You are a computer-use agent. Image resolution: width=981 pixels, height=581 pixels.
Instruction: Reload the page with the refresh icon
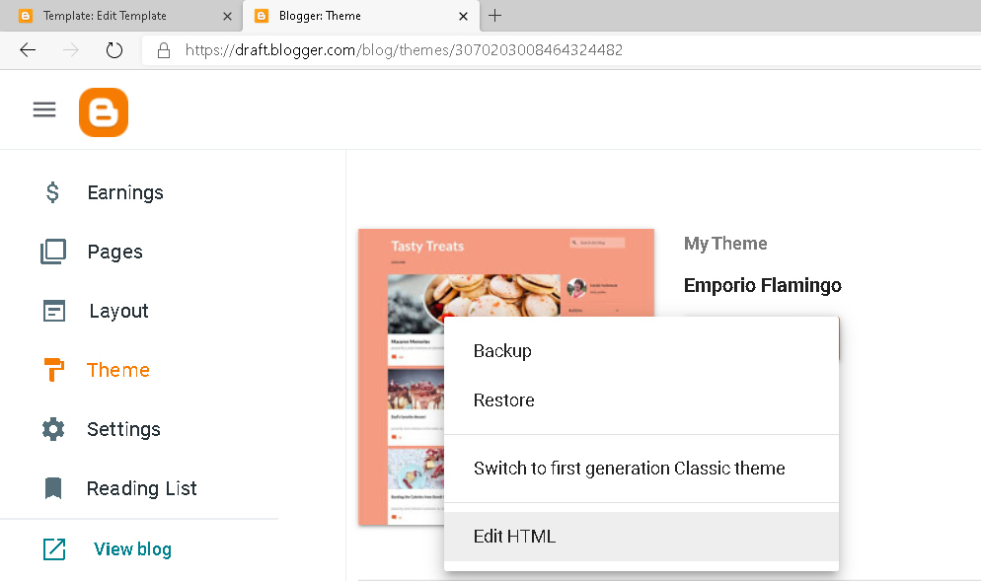[x=113, y=49]
